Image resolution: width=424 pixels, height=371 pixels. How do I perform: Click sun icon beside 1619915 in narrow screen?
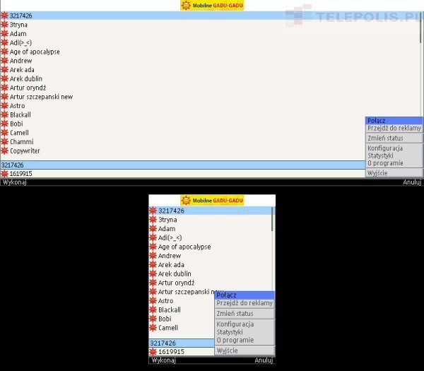[x=153, y=351]
